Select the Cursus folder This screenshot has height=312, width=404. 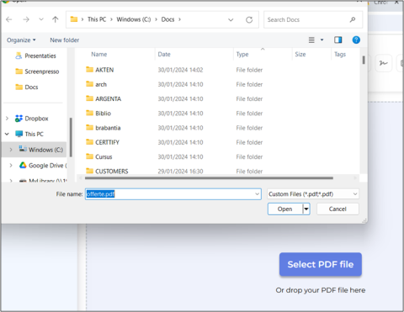tap(104, 157)
